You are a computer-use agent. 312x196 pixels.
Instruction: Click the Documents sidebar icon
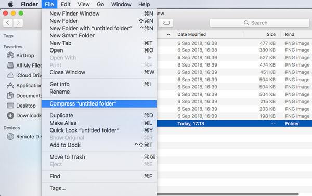tap(10, 96)
